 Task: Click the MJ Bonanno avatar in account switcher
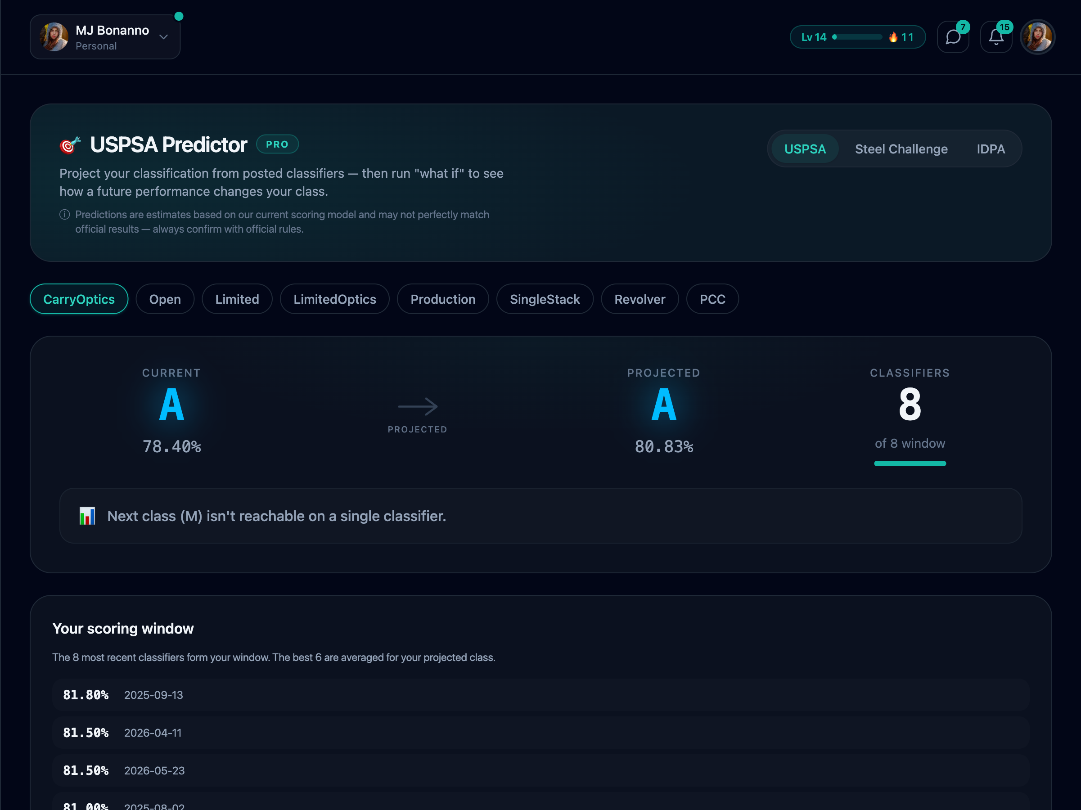[54, 37]
